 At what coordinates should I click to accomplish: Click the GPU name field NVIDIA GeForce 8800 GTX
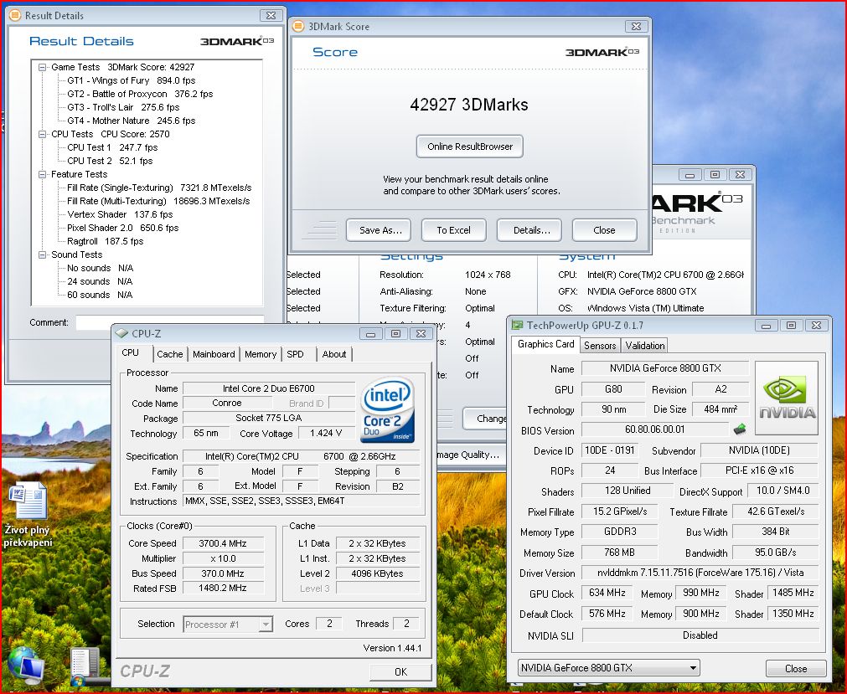pos(665,368)
